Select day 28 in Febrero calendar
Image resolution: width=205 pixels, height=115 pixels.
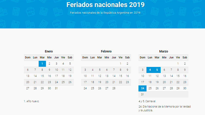[114, 88]
